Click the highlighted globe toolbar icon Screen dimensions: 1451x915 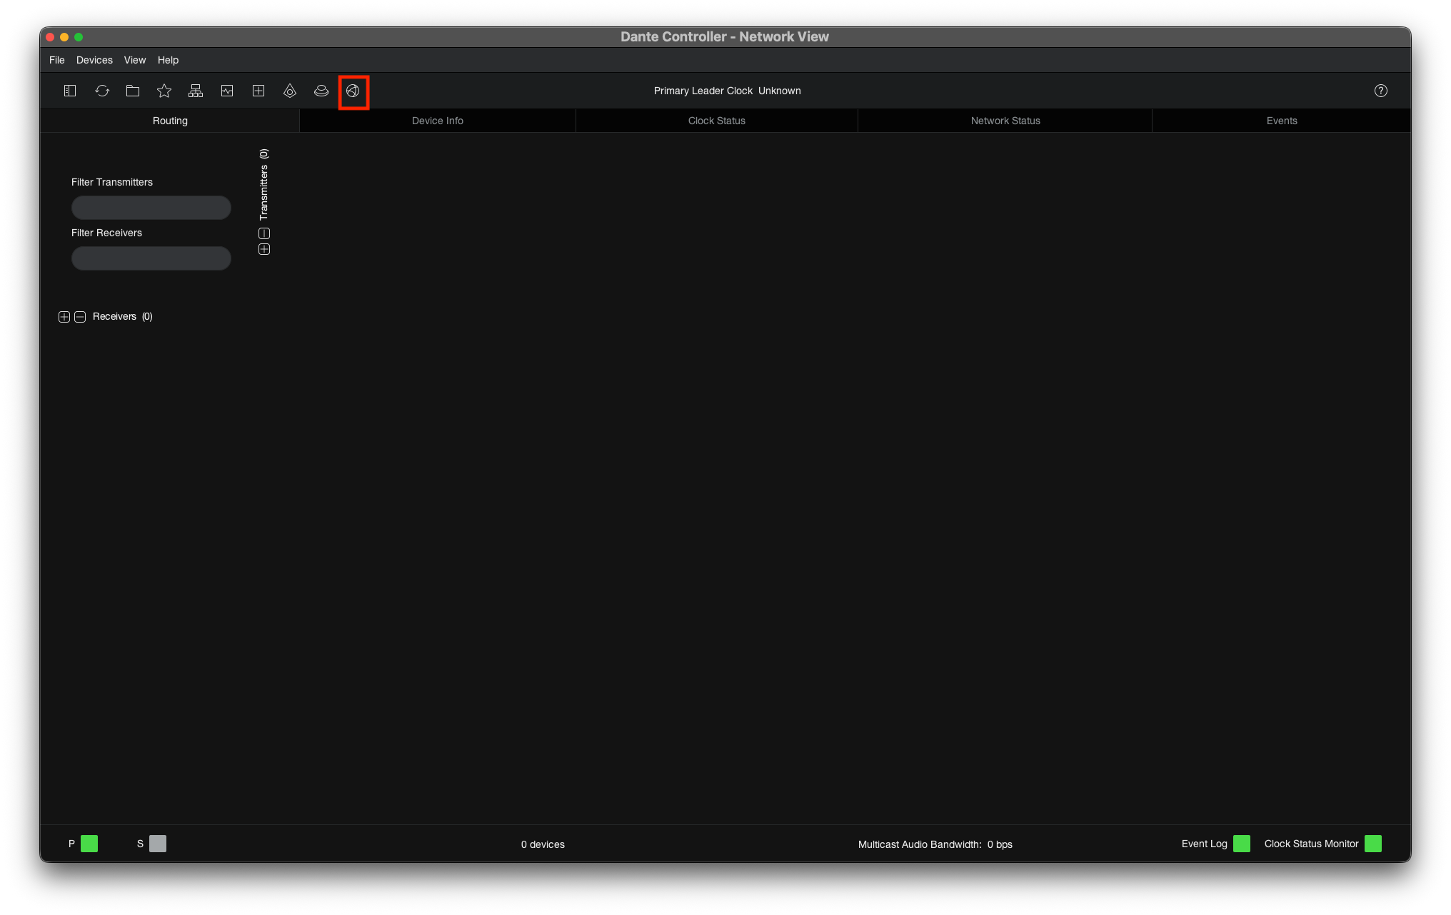tap(353, 91)
